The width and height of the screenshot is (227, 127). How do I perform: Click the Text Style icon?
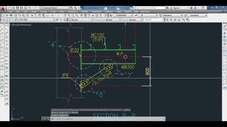coord(111,15)
